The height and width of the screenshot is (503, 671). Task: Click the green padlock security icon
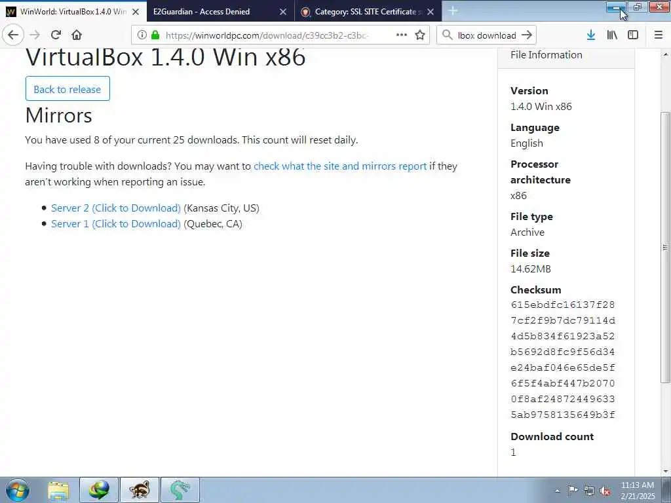(x=155, y=35)
